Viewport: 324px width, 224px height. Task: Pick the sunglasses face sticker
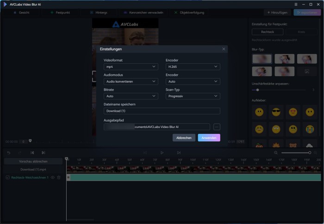pos(276,112)
